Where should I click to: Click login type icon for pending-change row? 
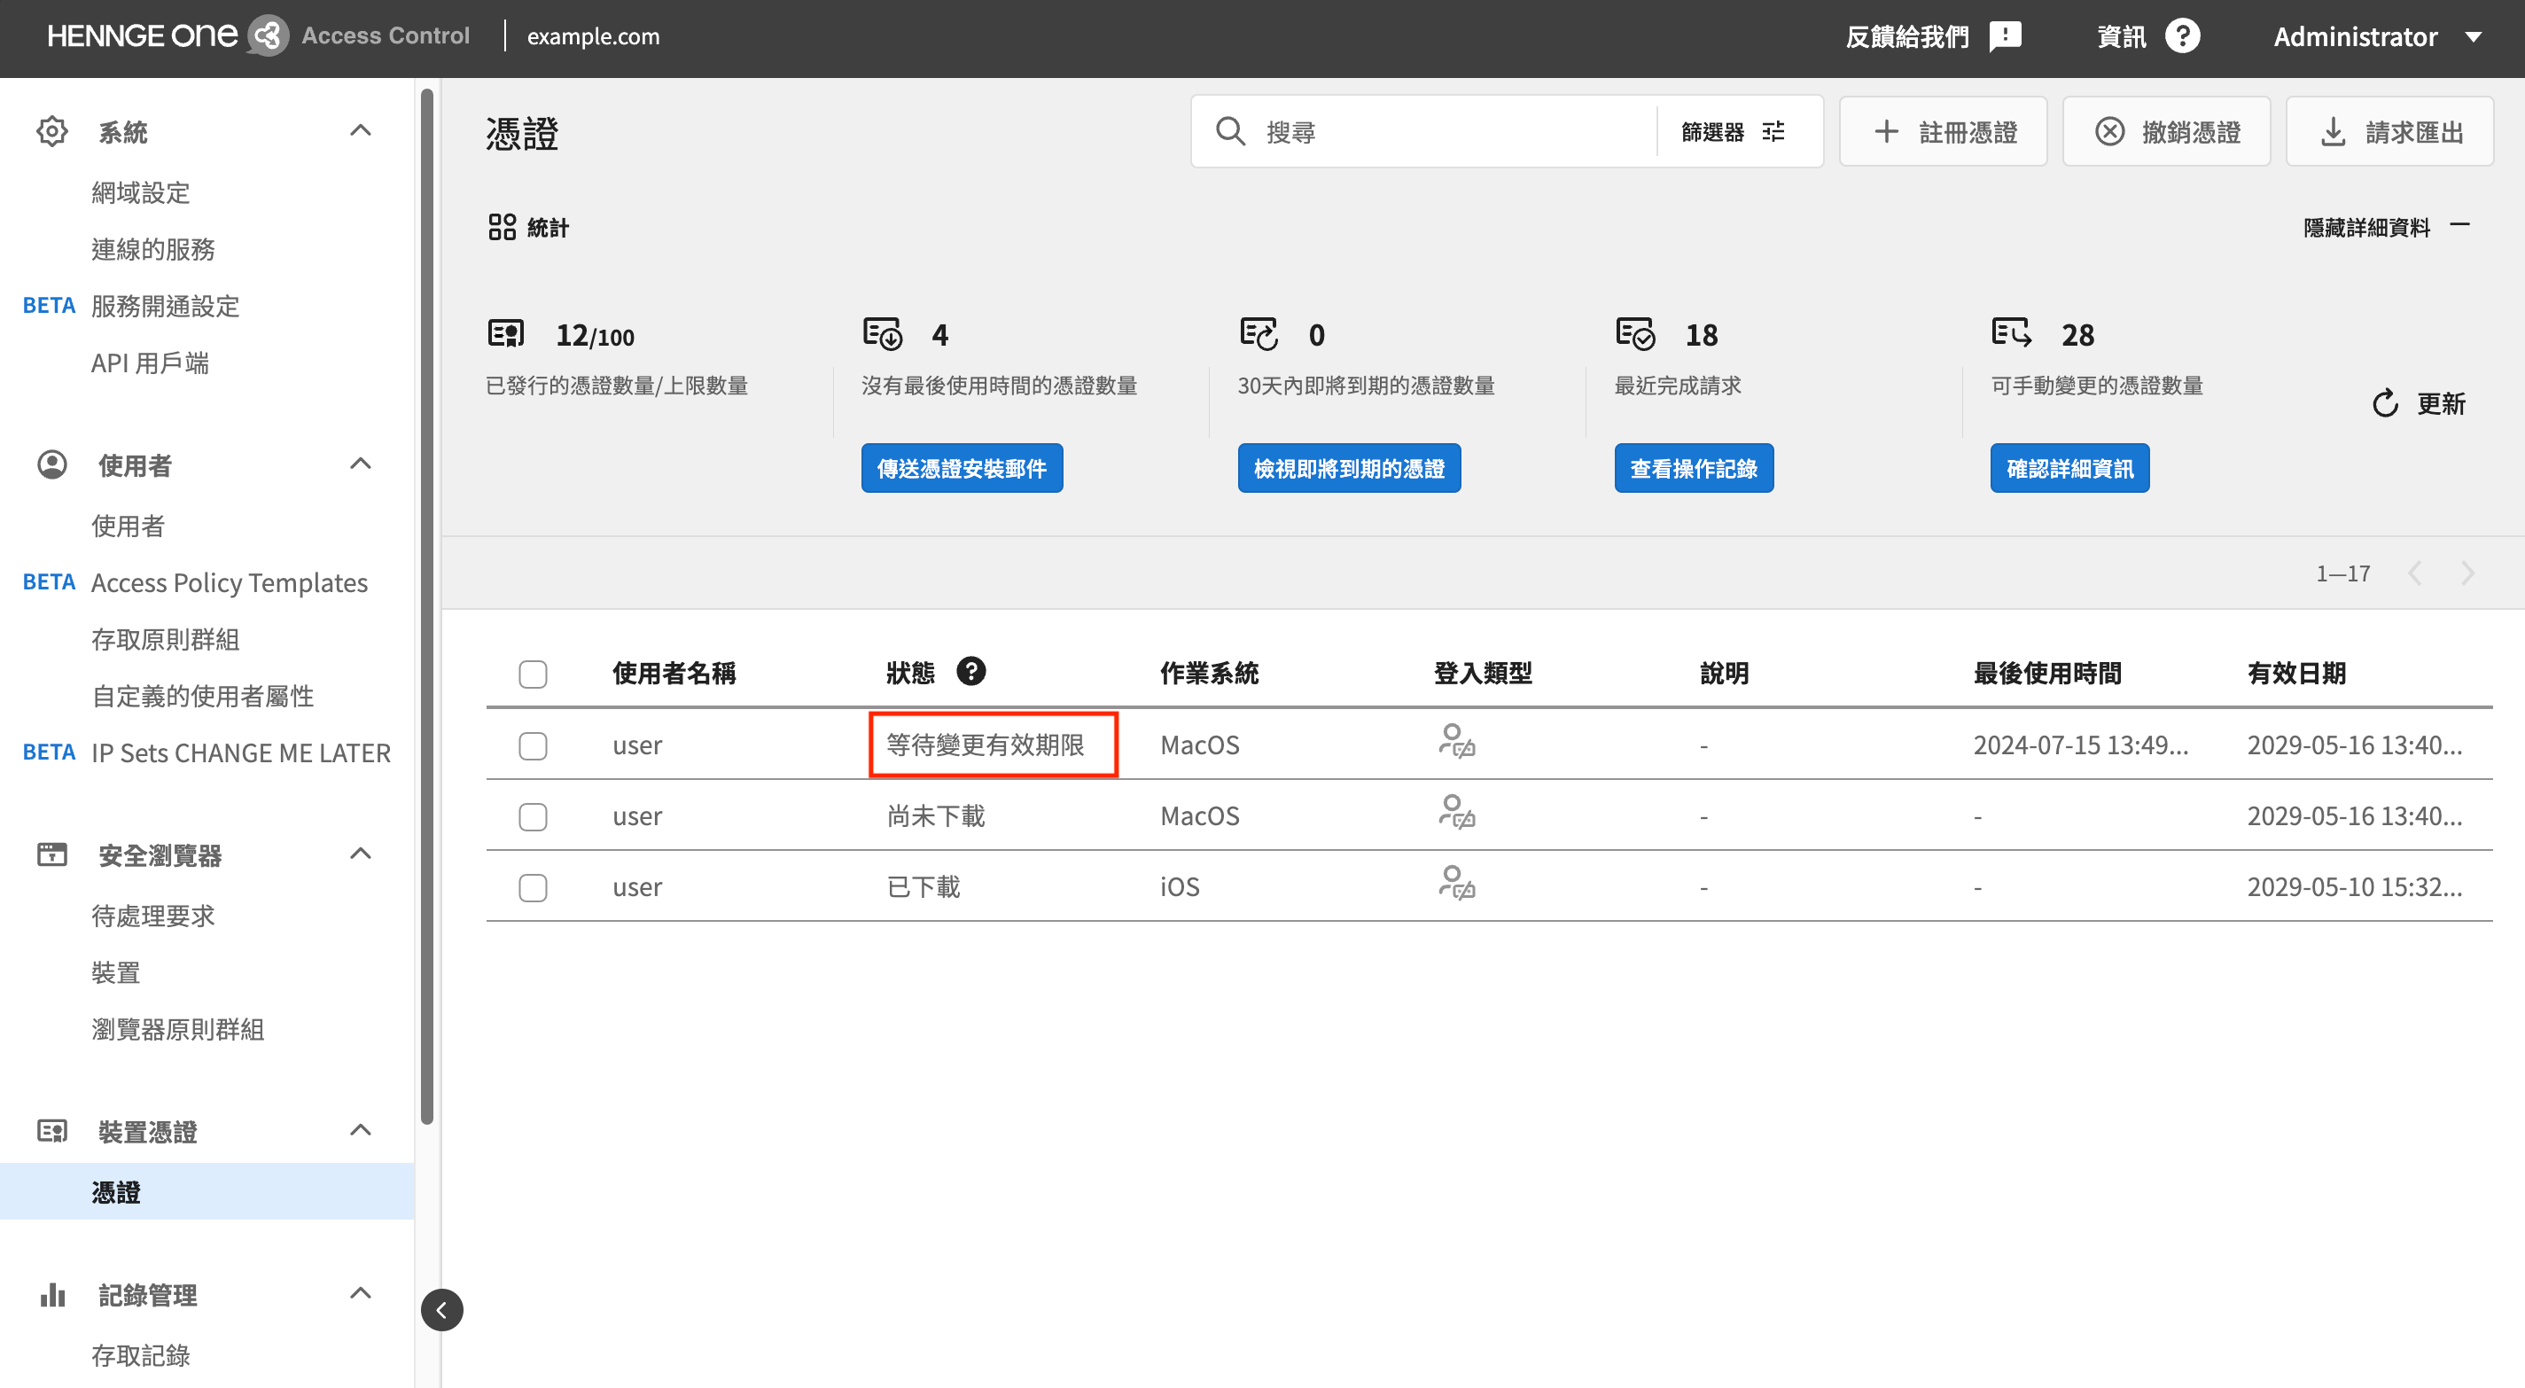coord(1456,742)
